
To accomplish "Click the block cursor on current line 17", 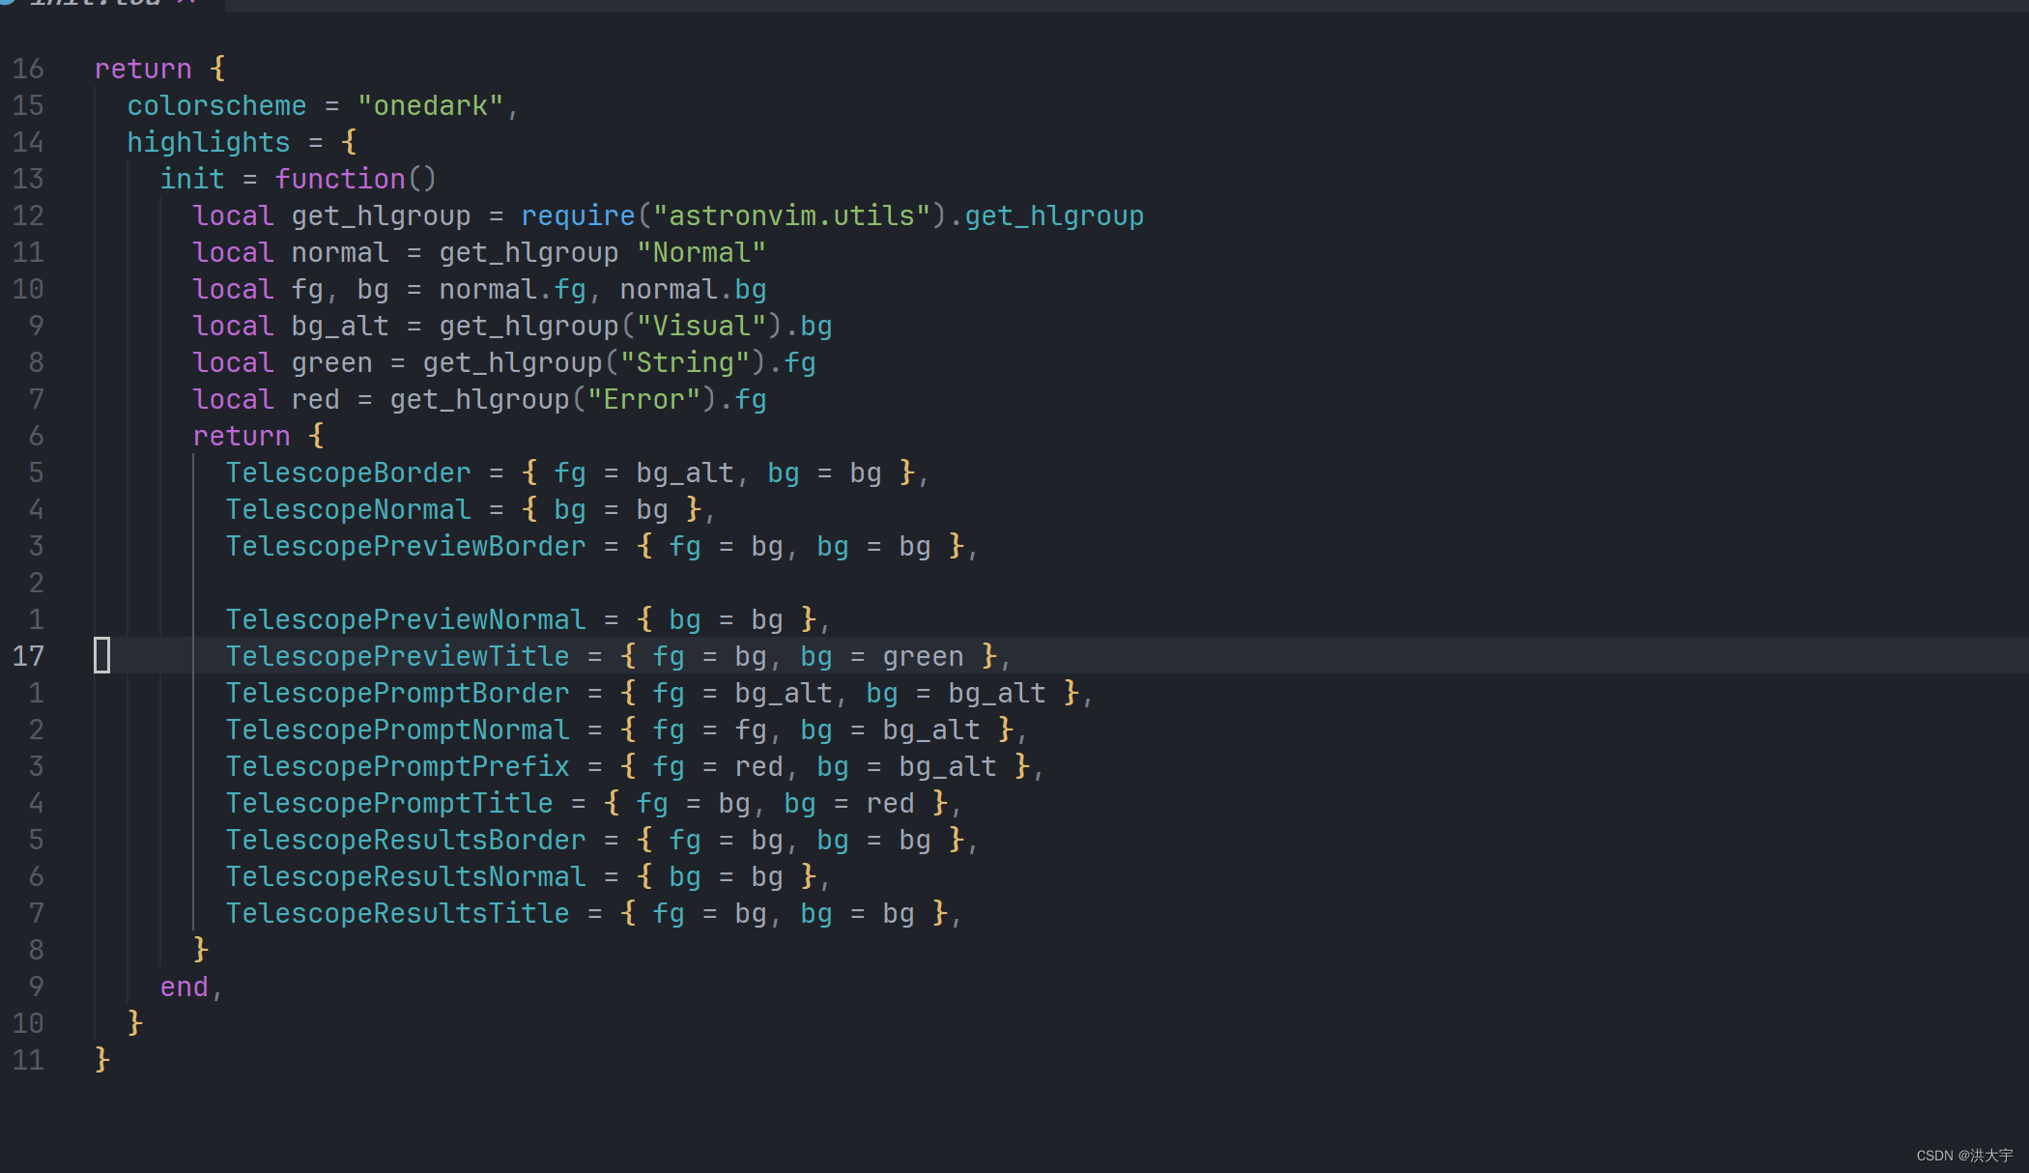I will coord(101,655).
